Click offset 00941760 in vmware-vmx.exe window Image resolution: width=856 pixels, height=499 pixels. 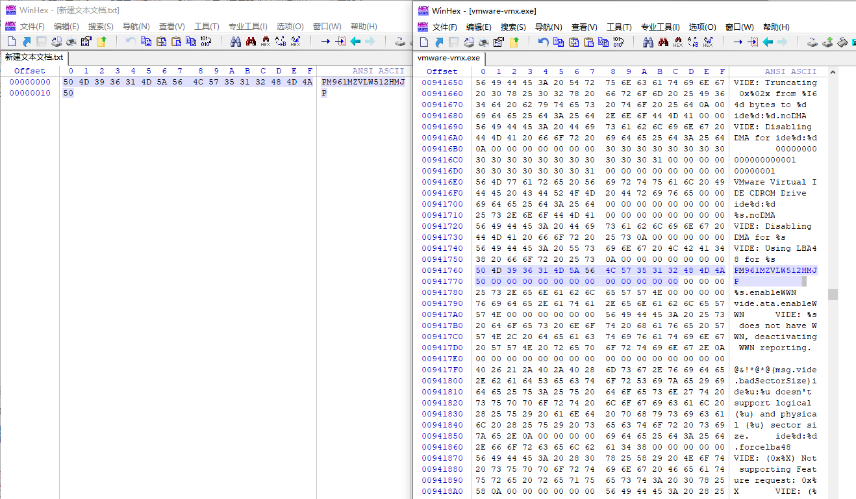point(442,270)
